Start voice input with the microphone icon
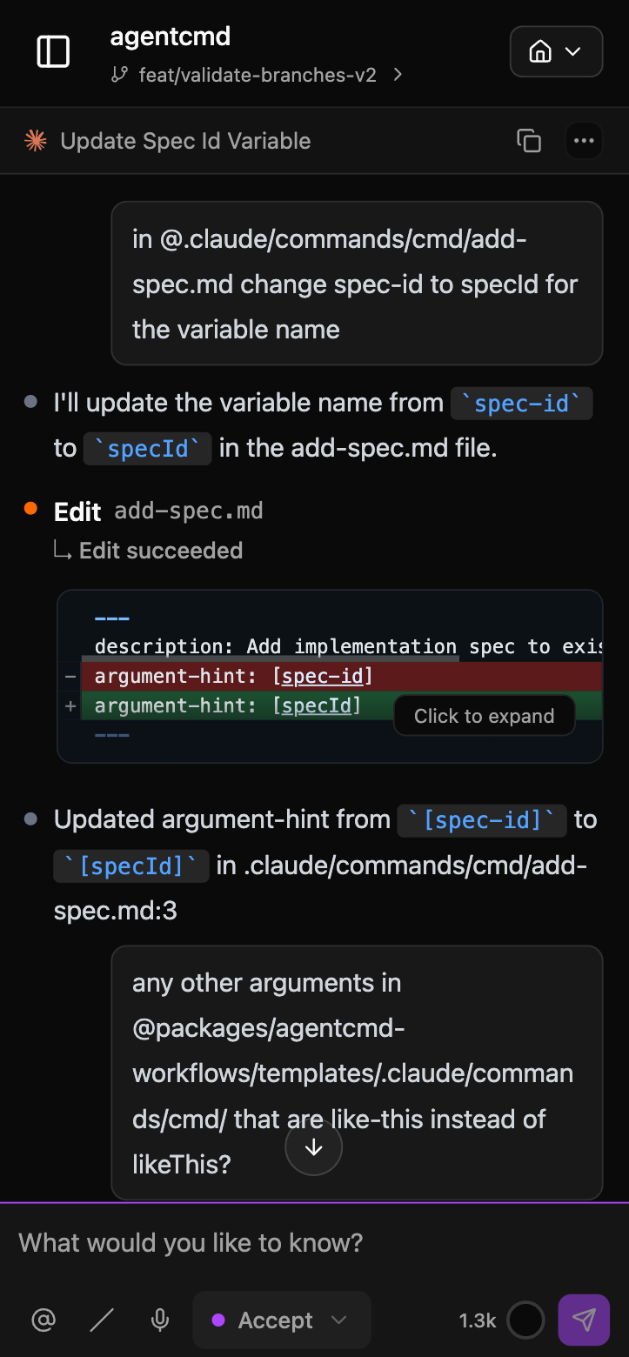The image size is (629, 1357). [x=160, y=1320]
